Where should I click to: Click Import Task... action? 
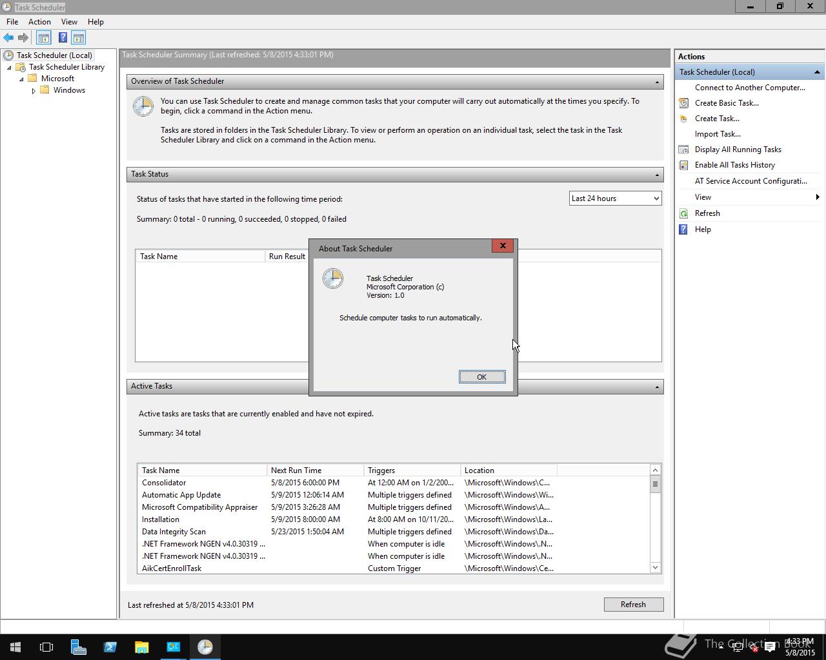point(718,134)
